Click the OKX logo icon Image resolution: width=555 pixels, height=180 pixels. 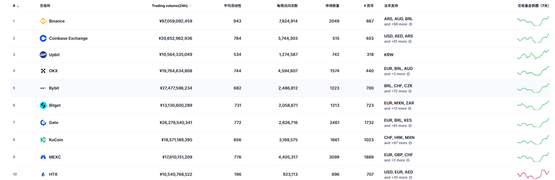point(43,71)
